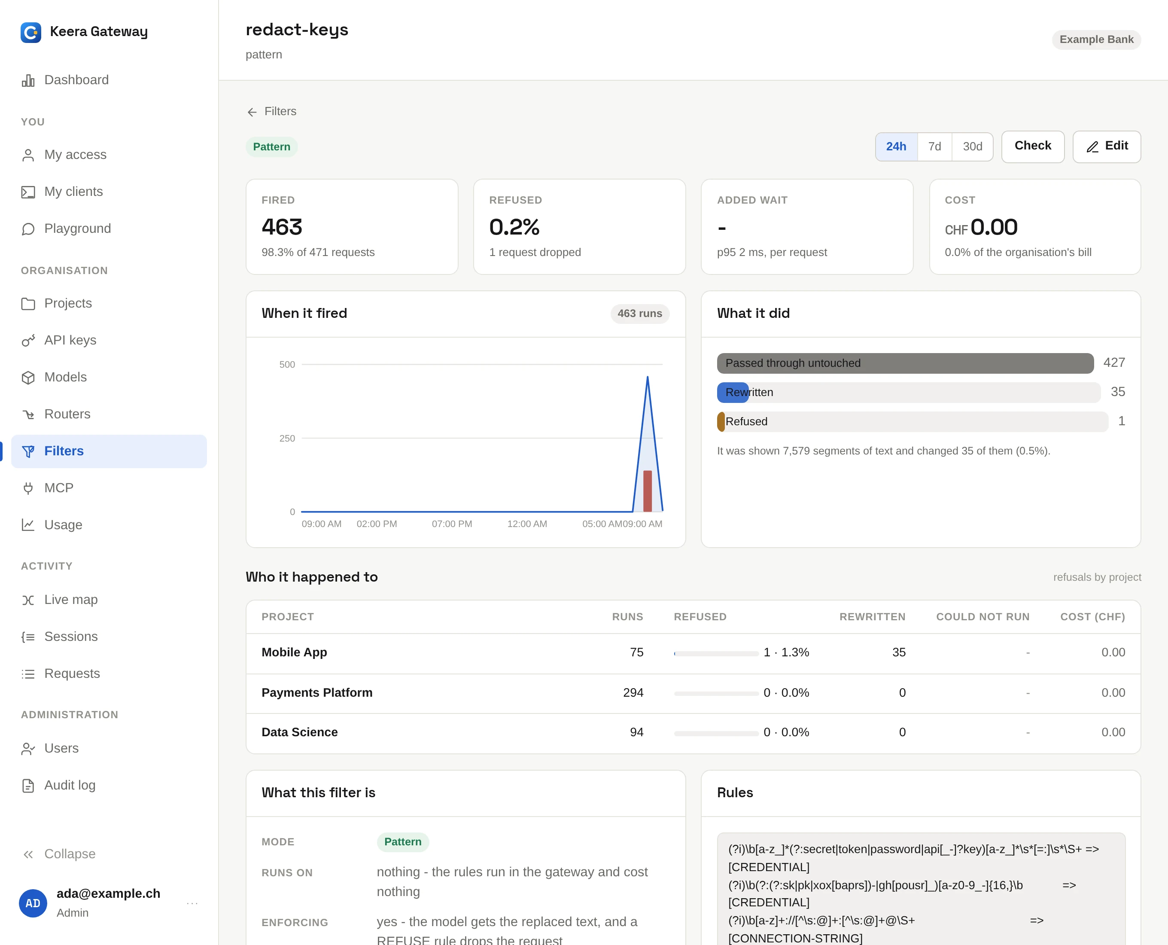Click the red bar in the fired chart

tap(647, 491)
